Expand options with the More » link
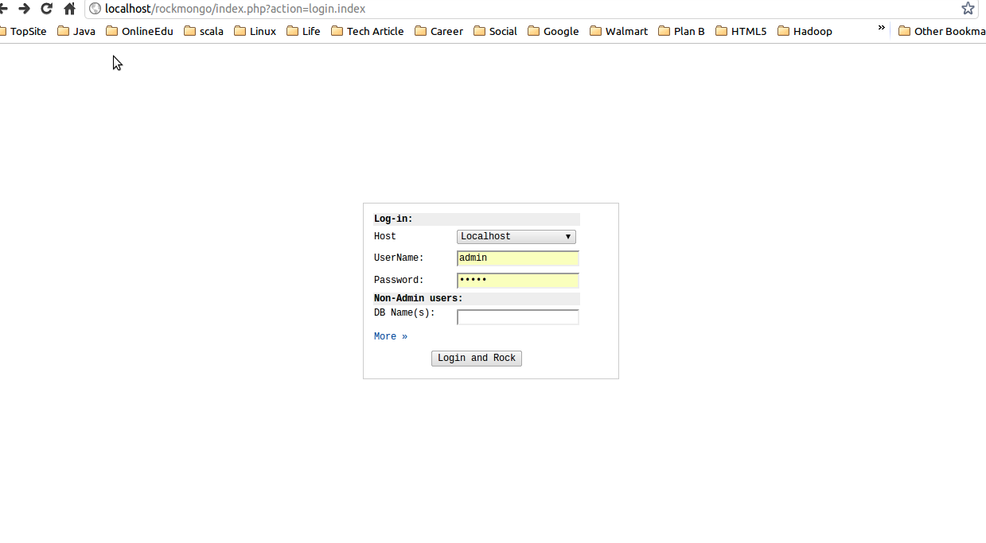The width and height of the screenshot is (986, 543). (391, 336)
